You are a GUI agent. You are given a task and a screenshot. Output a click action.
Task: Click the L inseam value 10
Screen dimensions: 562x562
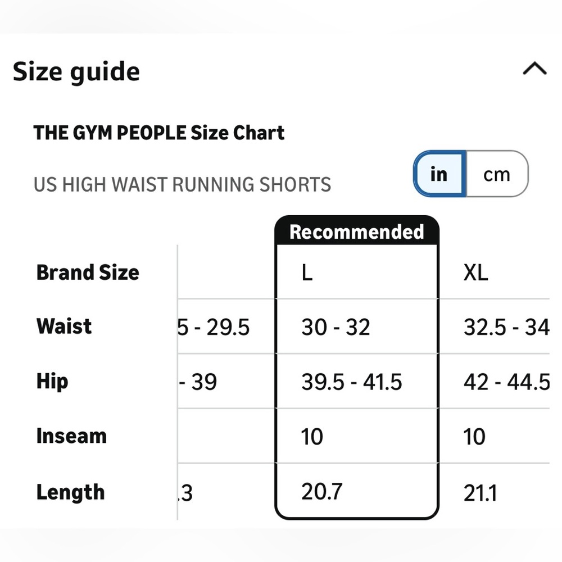click(312, 437)
